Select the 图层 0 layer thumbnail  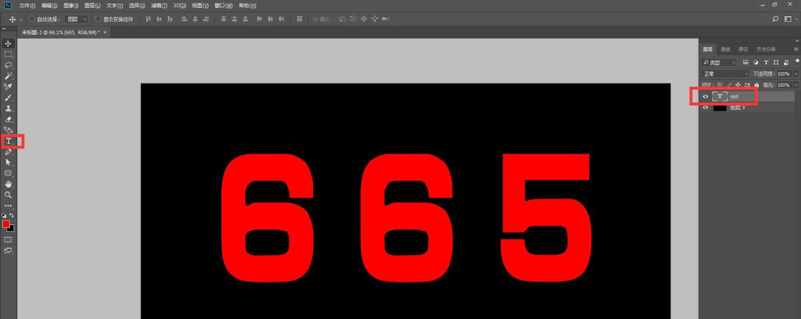click(x=720, y=108)
